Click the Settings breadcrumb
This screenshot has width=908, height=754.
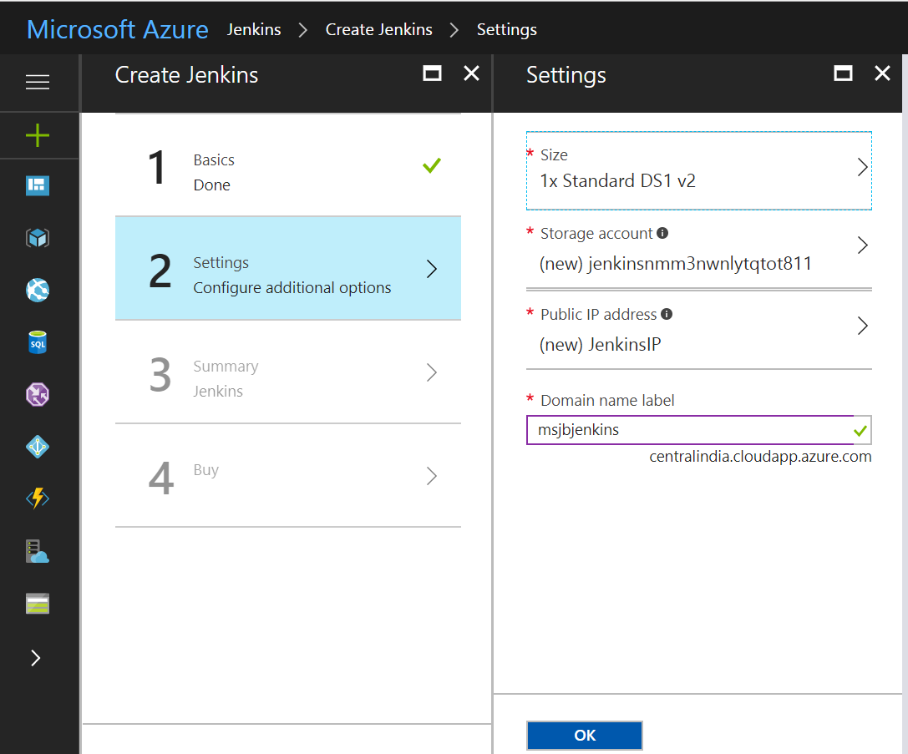pyautogui.click(x=507, y=29)
